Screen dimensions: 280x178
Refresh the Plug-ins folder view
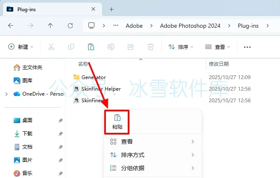click(70, 26)
